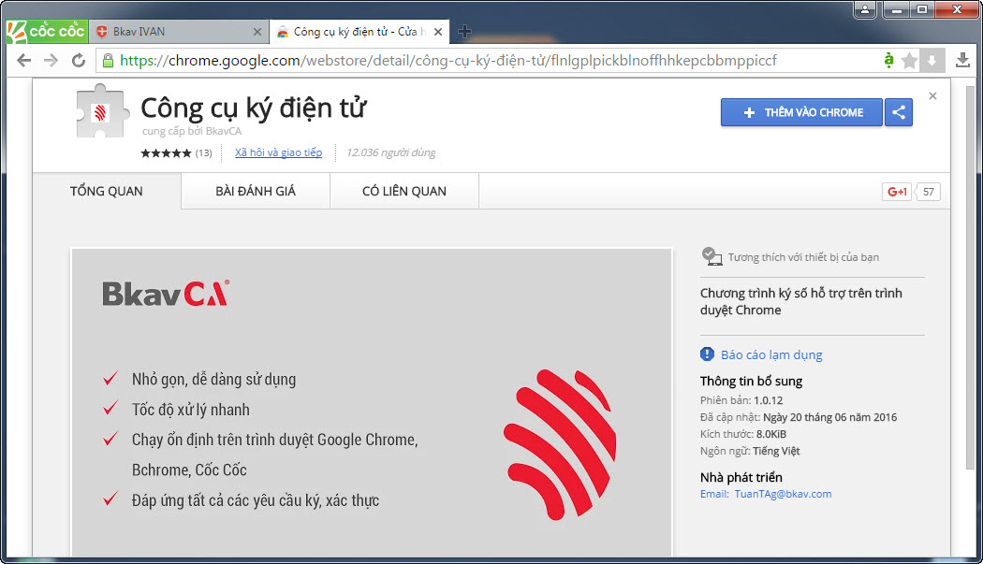The height and width of the screenshot is (564, 983).
Task: Click the Cốc Cốc browser logo button
Action: (x=47, y=32)
